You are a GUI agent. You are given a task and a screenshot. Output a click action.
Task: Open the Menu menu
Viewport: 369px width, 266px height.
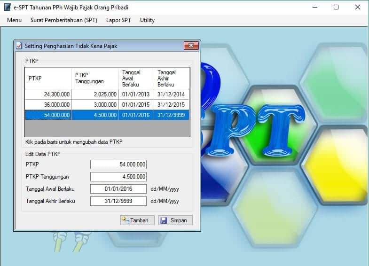14,20
